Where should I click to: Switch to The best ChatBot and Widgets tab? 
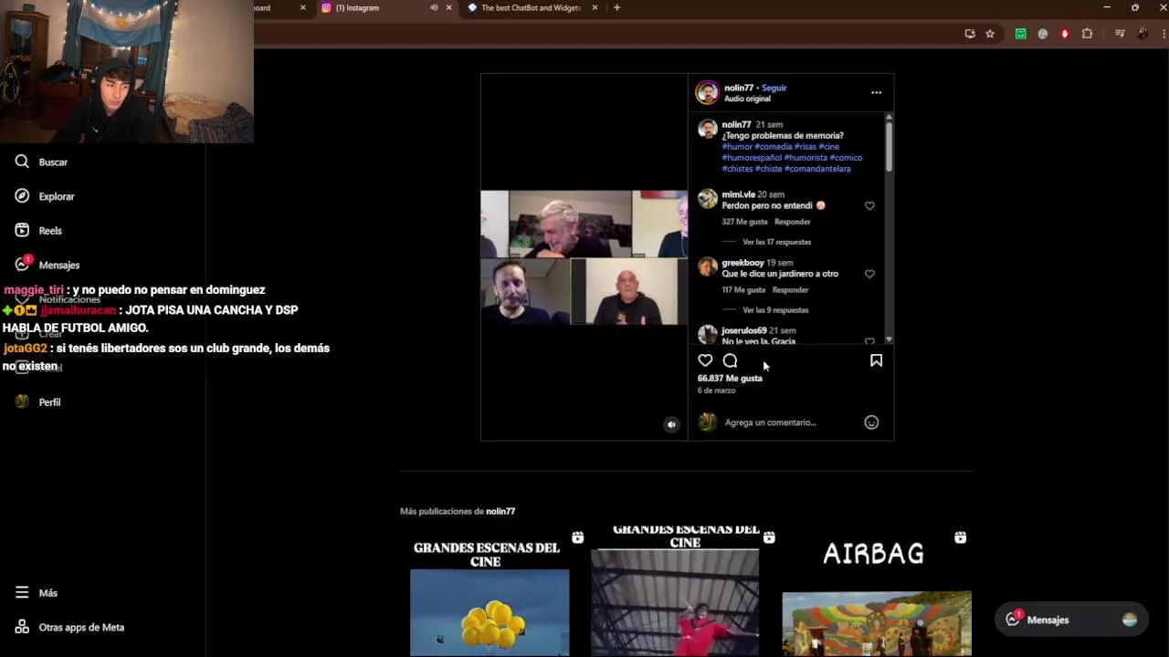tap(531, 7)
